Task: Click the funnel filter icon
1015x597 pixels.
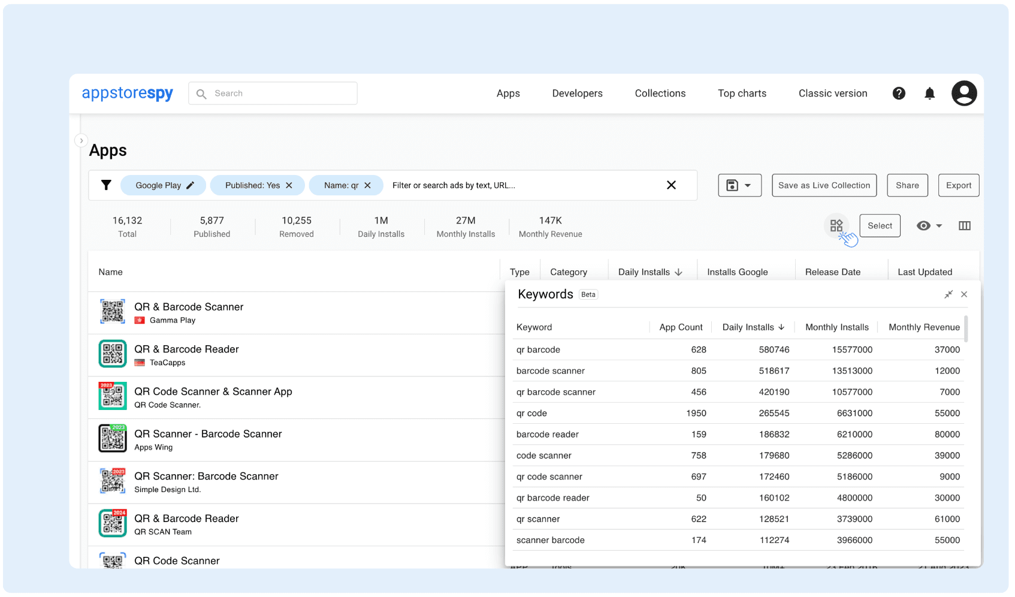Action: [x=106, y=185]
